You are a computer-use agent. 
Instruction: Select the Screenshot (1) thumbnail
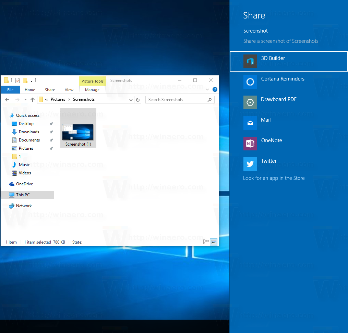tap(79, 128)
